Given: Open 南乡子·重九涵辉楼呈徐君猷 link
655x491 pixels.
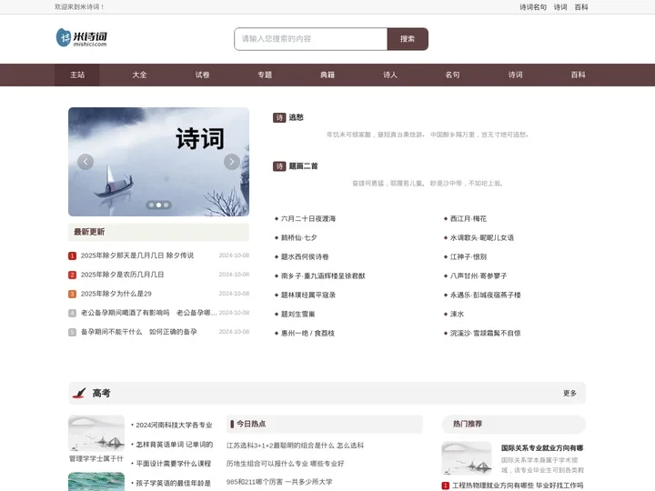Looking at the screenshot, I should point(323,276).
